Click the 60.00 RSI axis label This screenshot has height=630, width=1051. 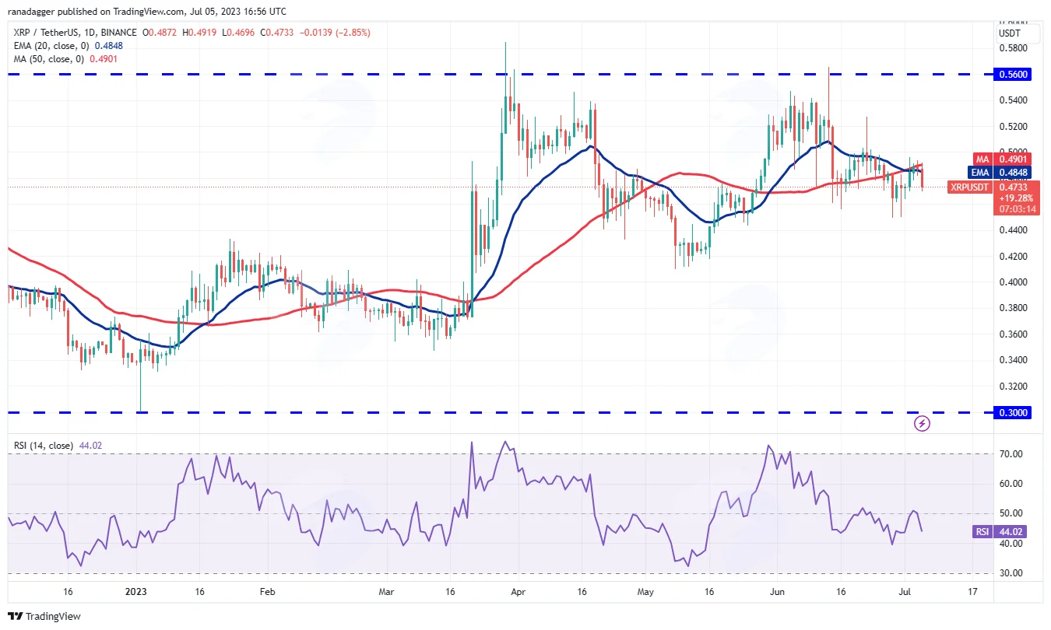pos(1011,484)
